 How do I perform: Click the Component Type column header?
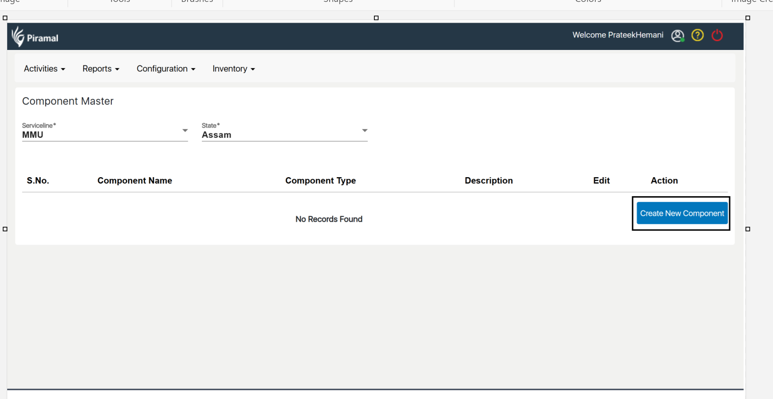pyautogui.click(x=321, y=181)
